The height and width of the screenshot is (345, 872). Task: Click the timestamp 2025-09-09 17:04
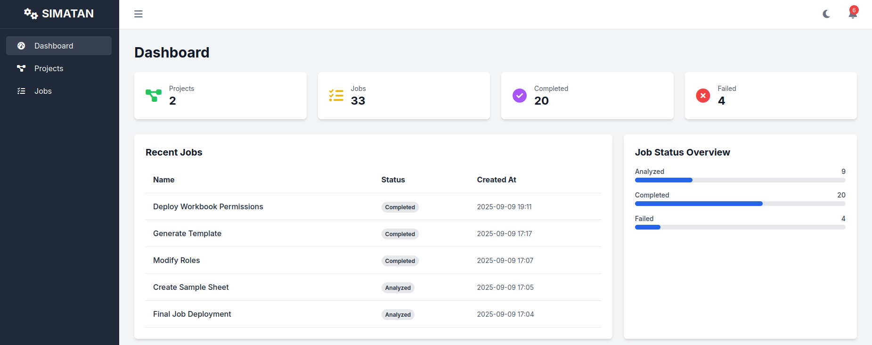(x=505, y=314)
